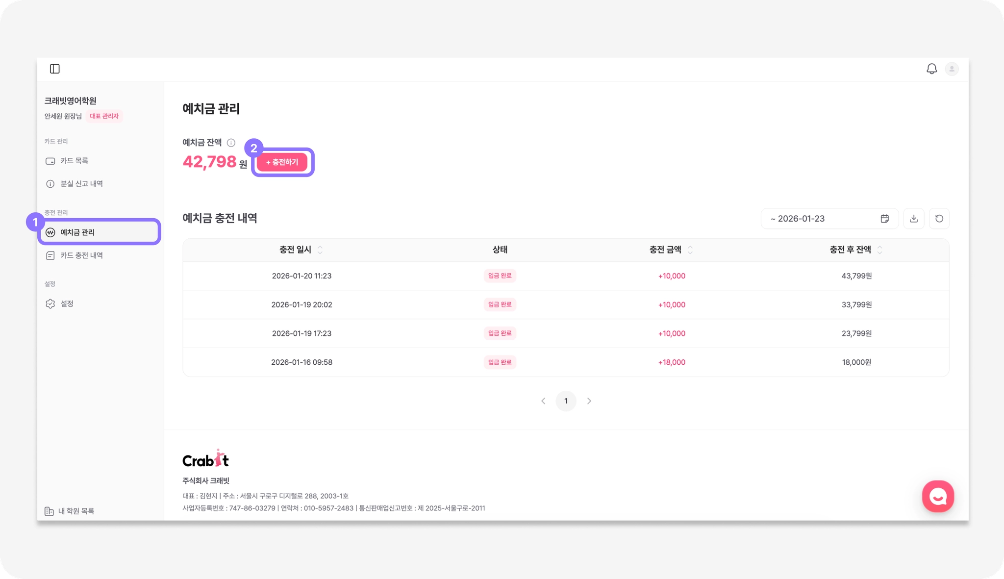Open 카드 목록 menu item

point(74,161)
